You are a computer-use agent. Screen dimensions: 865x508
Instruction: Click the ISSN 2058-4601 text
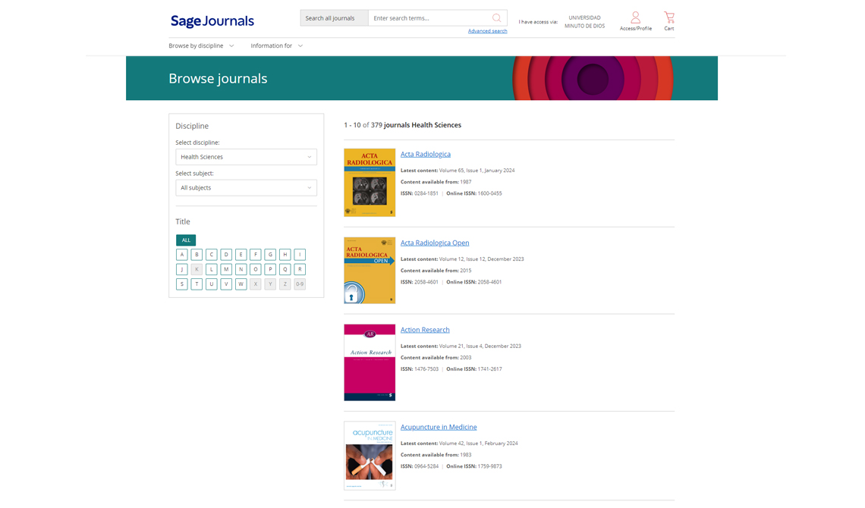coord(420,282)
